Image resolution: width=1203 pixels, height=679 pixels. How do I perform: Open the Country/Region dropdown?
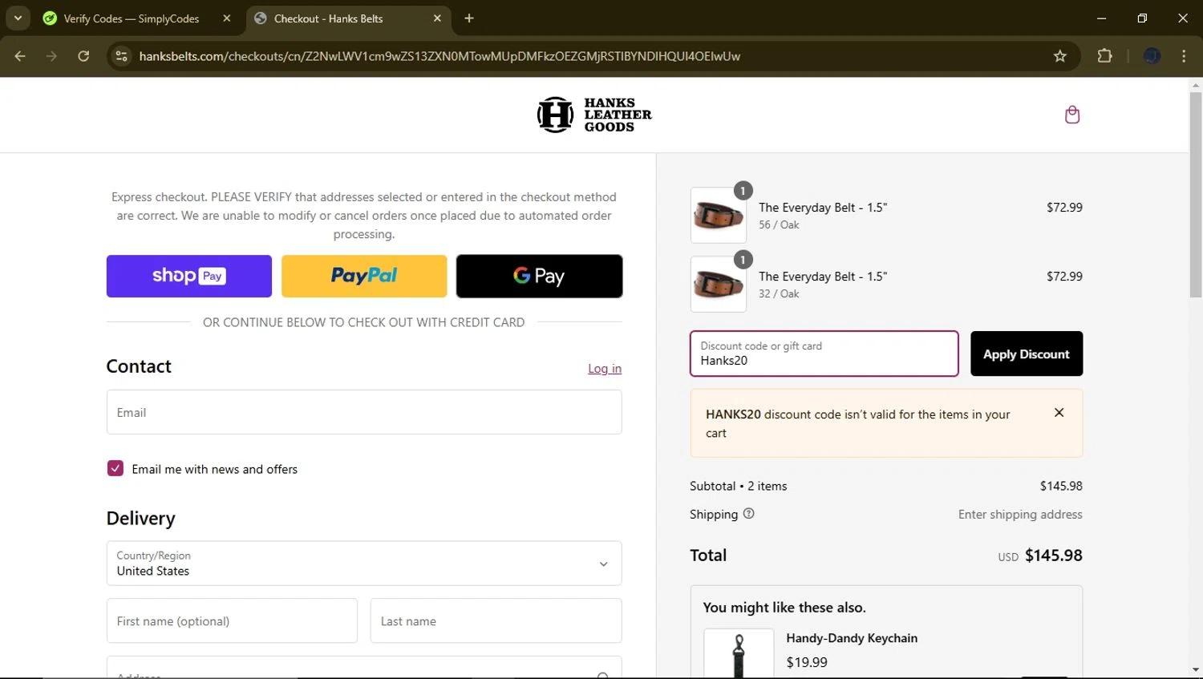click(364, 564)
